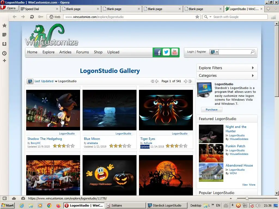Go back with the back arrow

coord(15,17)
